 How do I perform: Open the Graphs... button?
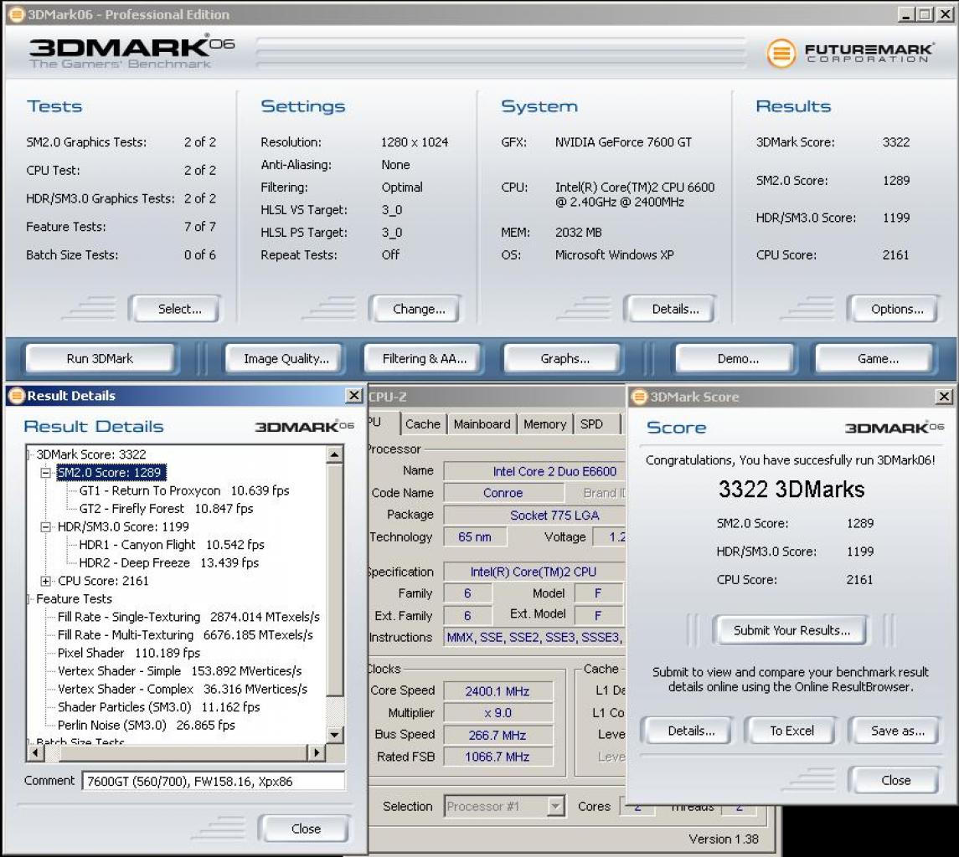pyautogui.click(x=565, y=358)
